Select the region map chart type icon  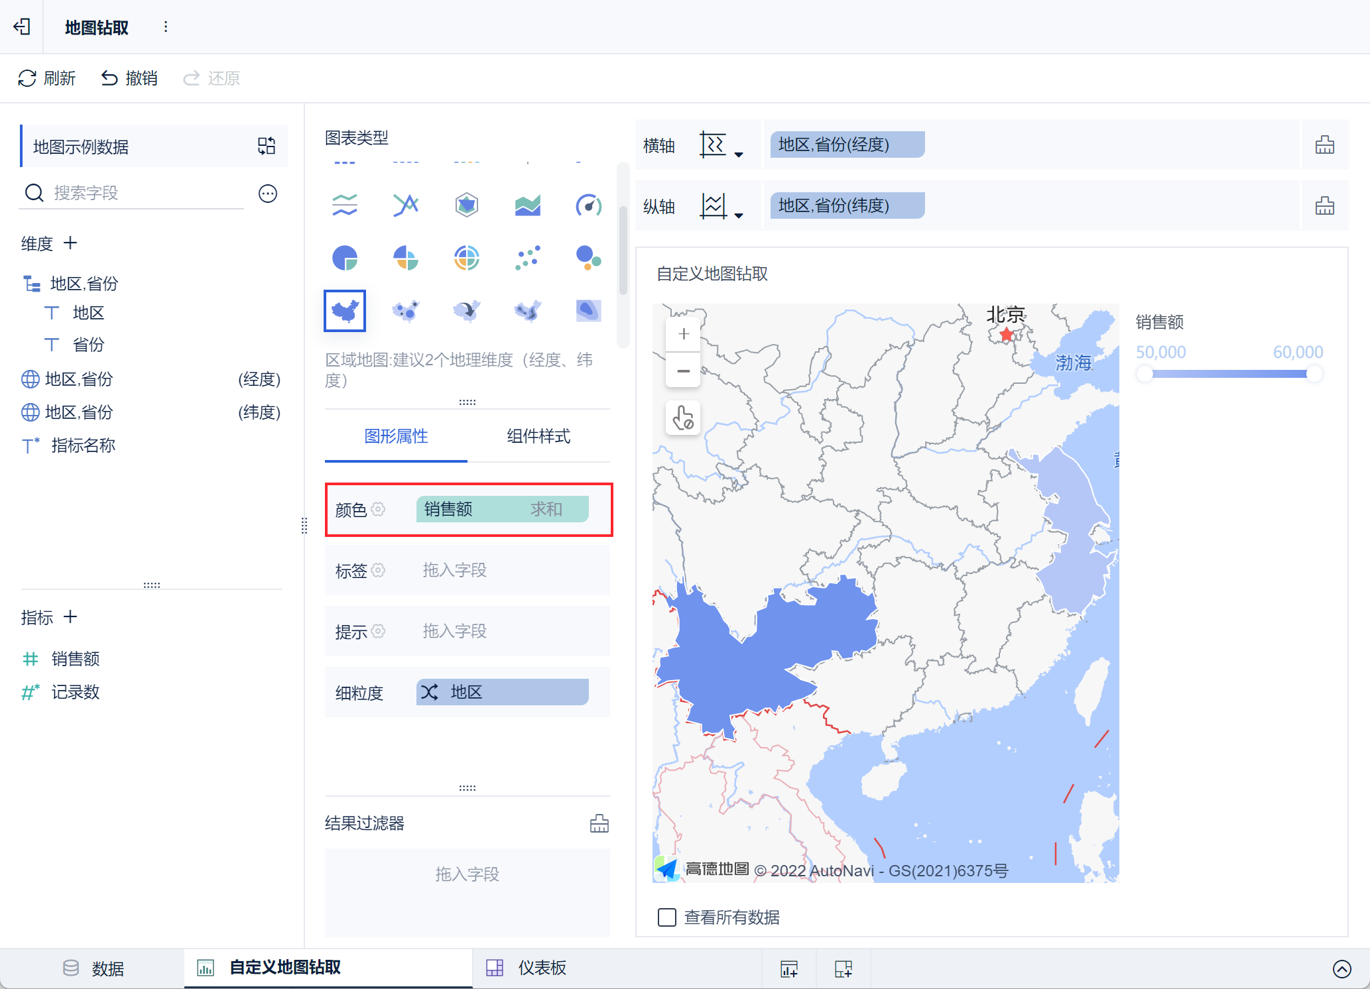coord(345,310)
